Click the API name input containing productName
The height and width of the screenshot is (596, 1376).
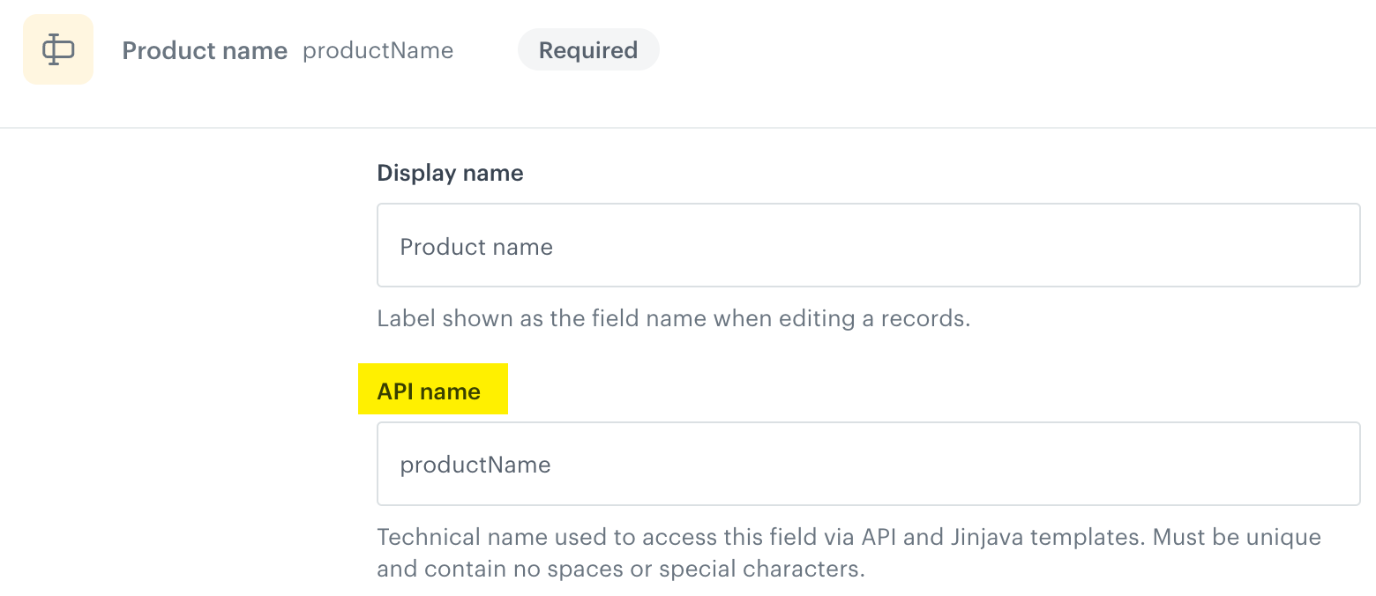coord(869,464)
